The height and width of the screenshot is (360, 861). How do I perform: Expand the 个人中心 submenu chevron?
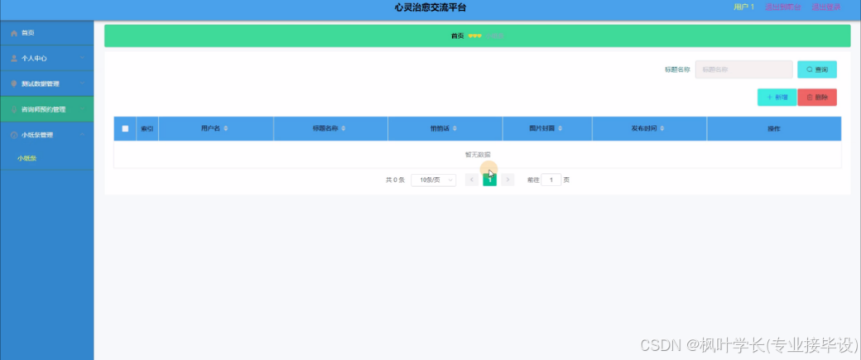point(82,58)
